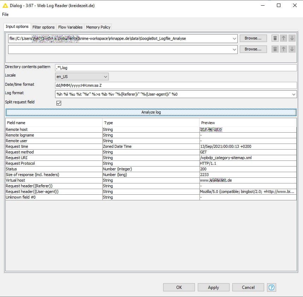Screen dimensions: 303x297
Task: Click the /wpbdp_category-sitemap.xml preview cell
Action: (248, 158)
